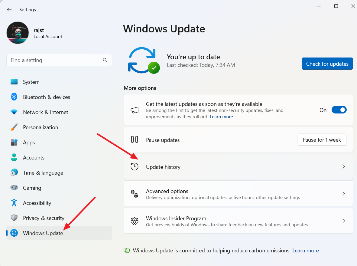Screen dimensions: 357x266
Task: Minimize the Settings window
Action: tap(319, 6)
